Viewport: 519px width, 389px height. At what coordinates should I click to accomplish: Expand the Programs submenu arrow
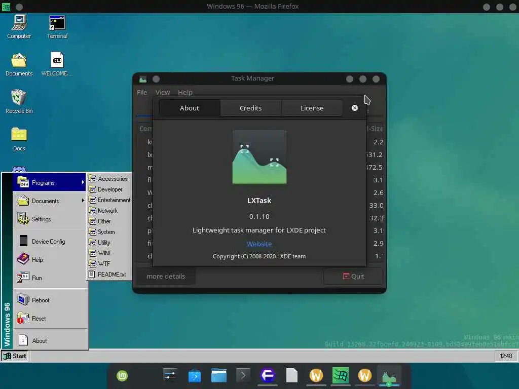click(x=83, y=182)
